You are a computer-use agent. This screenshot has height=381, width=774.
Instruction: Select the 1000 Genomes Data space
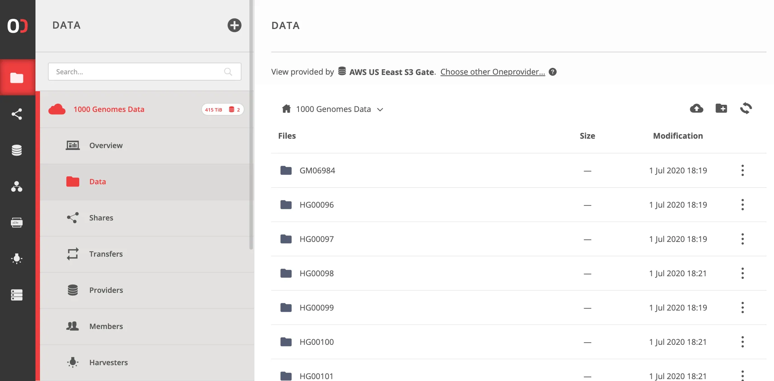tap(109, 109)
